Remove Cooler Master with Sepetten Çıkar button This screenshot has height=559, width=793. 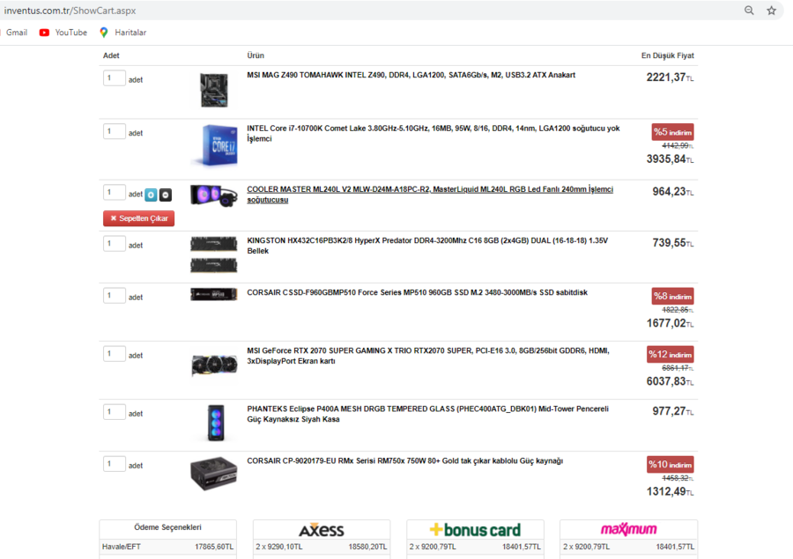point(138,218)
